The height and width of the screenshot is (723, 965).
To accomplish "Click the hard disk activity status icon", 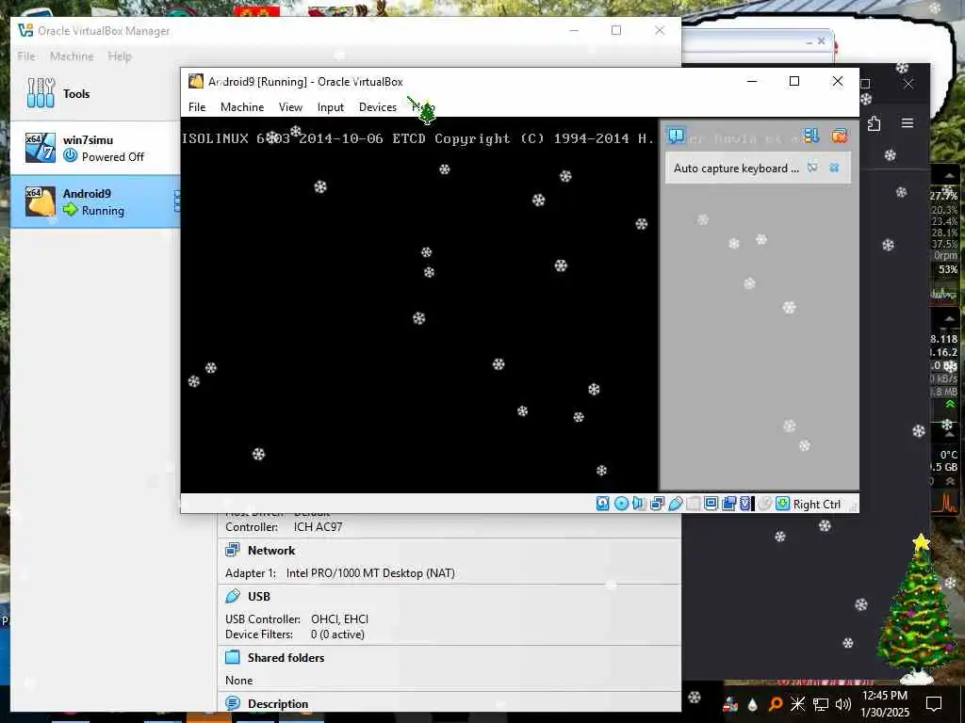I will (x=602, y=505).
